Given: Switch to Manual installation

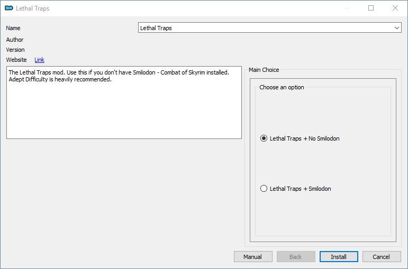Looking at the screenshot, I should coord(253,257).
